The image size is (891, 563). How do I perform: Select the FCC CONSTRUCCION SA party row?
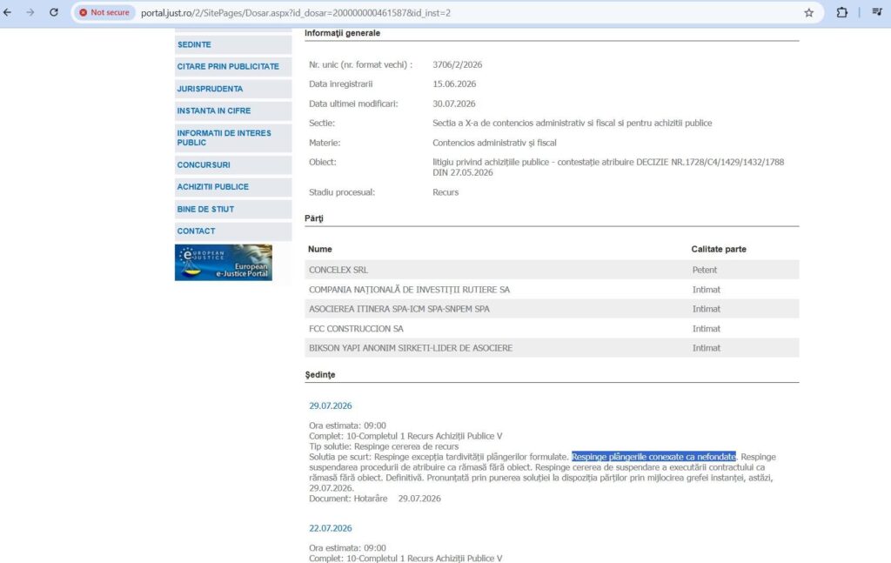pos(552,329)
